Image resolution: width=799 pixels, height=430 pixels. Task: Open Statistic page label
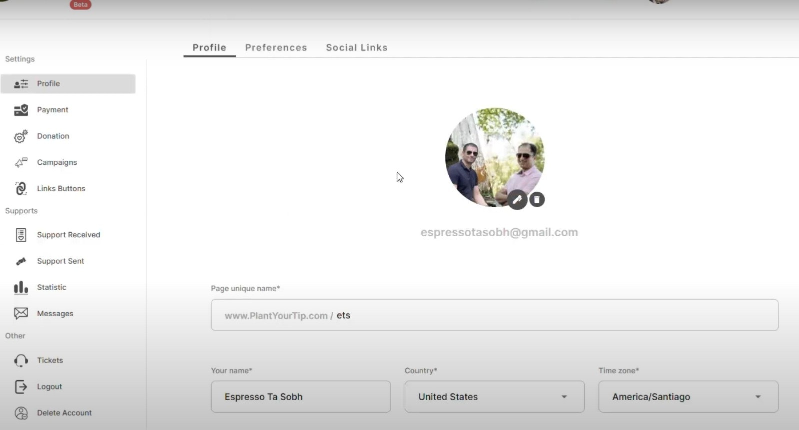tap(52, 287)
